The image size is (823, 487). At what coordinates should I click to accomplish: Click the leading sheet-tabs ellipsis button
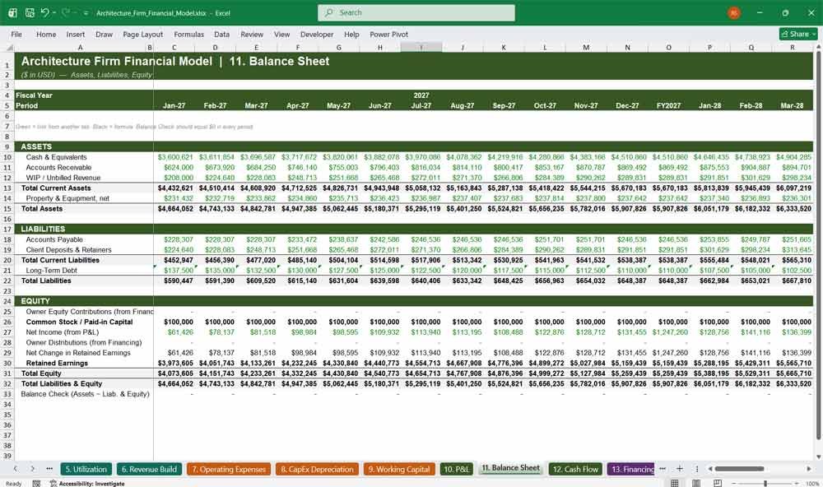[49, 469]
